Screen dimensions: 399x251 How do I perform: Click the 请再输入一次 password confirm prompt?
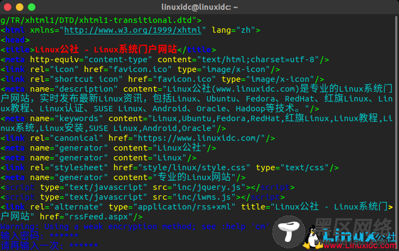tap(49, 246)
